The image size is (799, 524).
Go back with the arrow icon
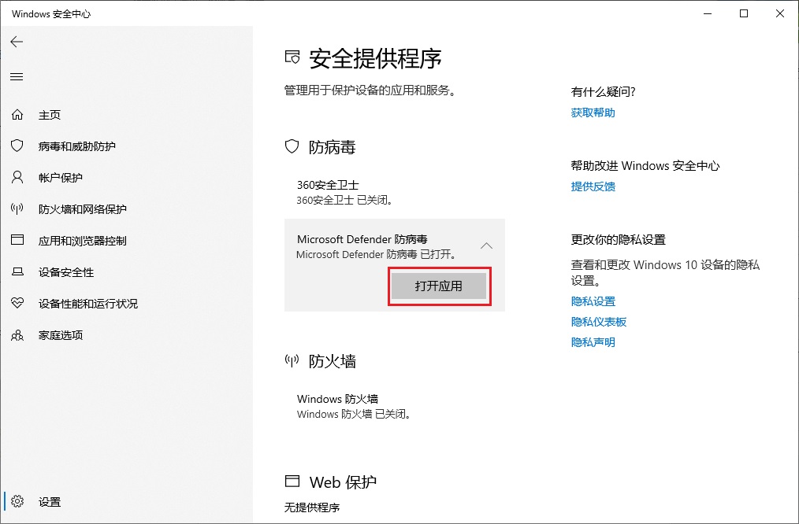coord(17,42)
